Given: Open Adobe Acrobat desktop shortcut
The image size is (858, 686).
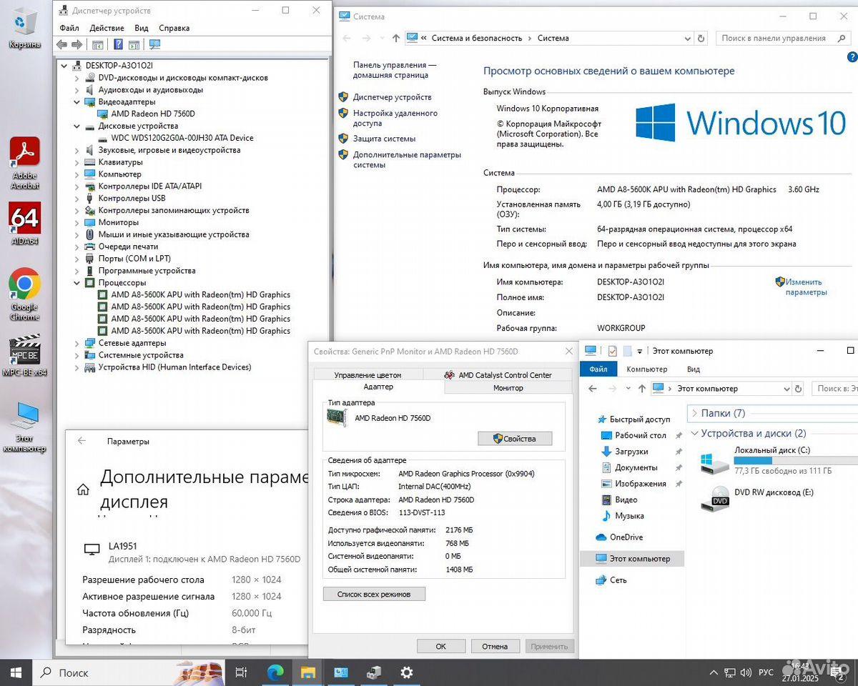Looking at the screenshot, I should [x=24, y=163].
